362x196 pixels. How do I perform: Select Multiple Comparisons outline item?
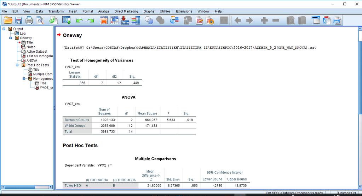tap(43, 74)
